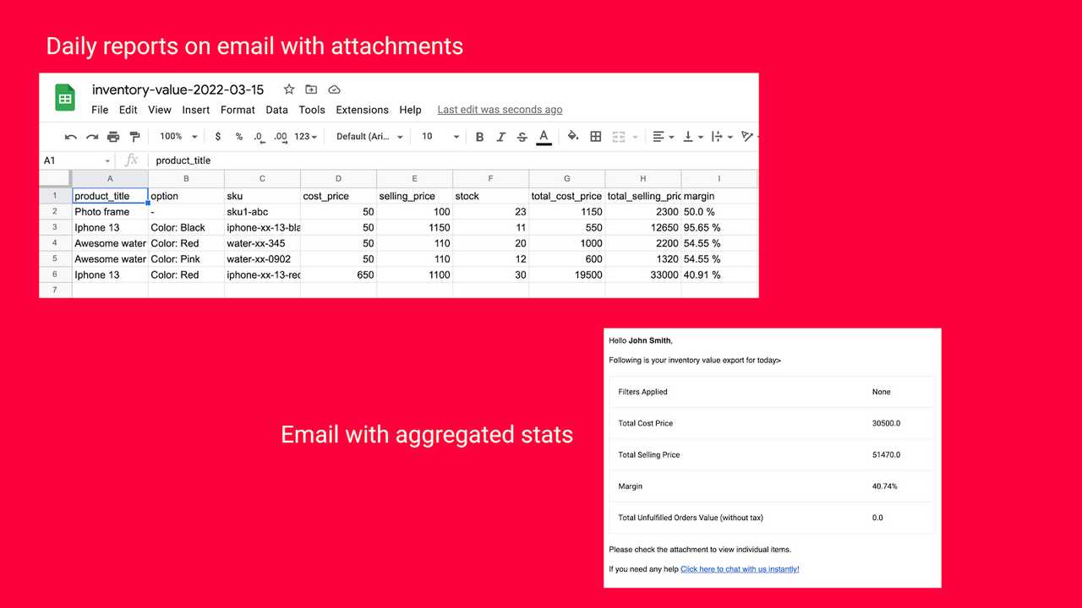Viewport: 1082px width, 608px height.
Task: Select the total cost cell '19500'
Action: 566,274
